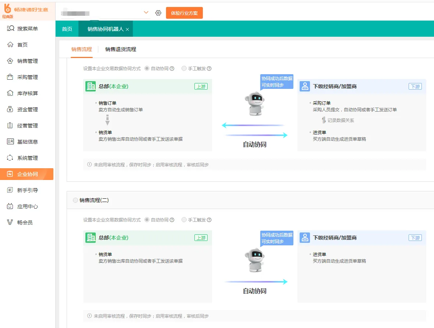Select 自动协同 radio in the first flow
This screenshot has width=434, height=328.
pos(147,68)
